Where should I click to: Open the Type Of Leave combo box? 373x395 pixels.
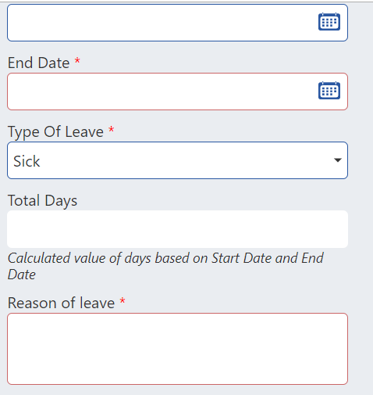(x=177, y=160)
